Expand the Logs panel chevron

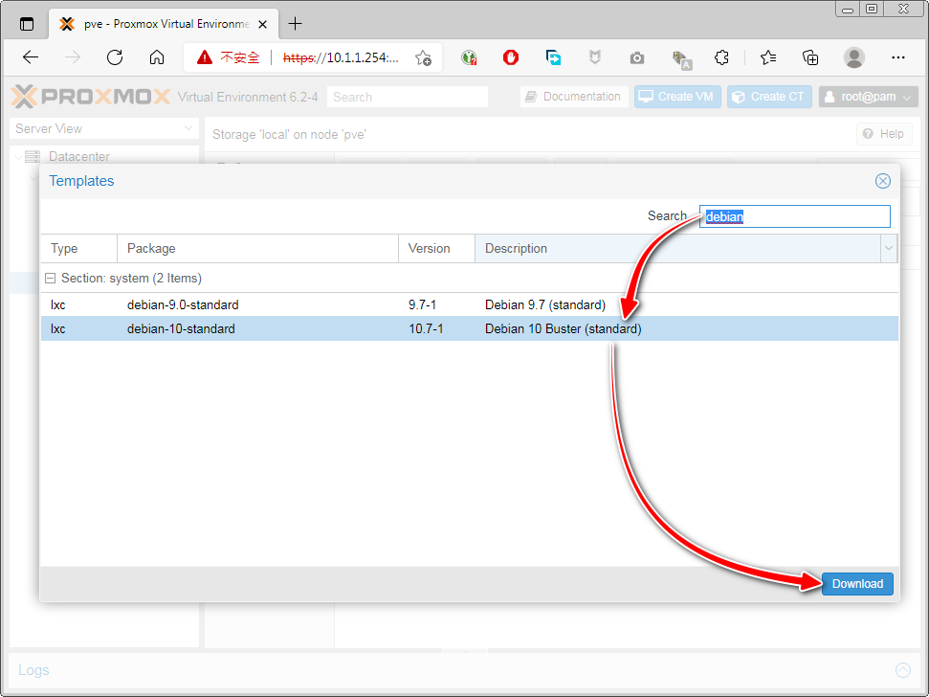click(902, 670)
